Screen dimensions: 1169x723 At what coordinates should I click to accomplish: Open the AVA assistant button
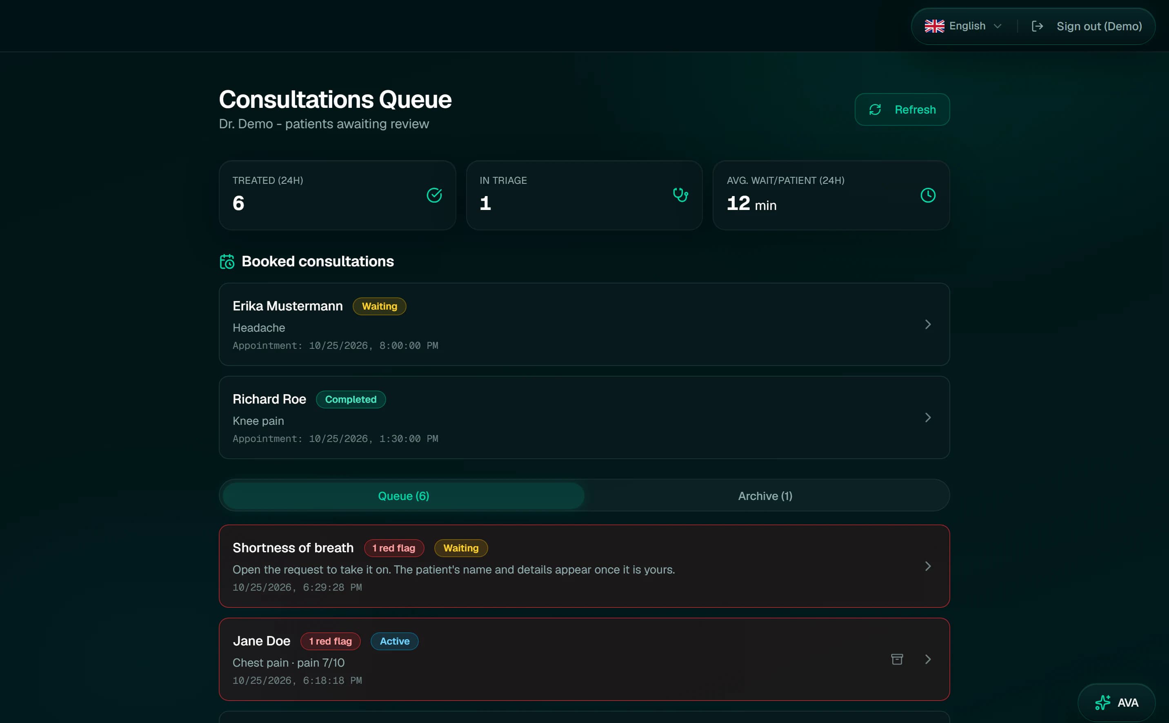(1116, 703)
